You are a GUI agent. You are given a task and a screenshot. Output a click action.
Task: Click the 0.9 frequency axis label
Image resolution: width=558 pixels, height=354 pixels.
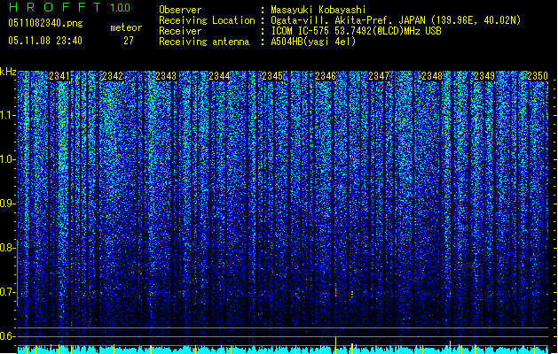point(7,204)
